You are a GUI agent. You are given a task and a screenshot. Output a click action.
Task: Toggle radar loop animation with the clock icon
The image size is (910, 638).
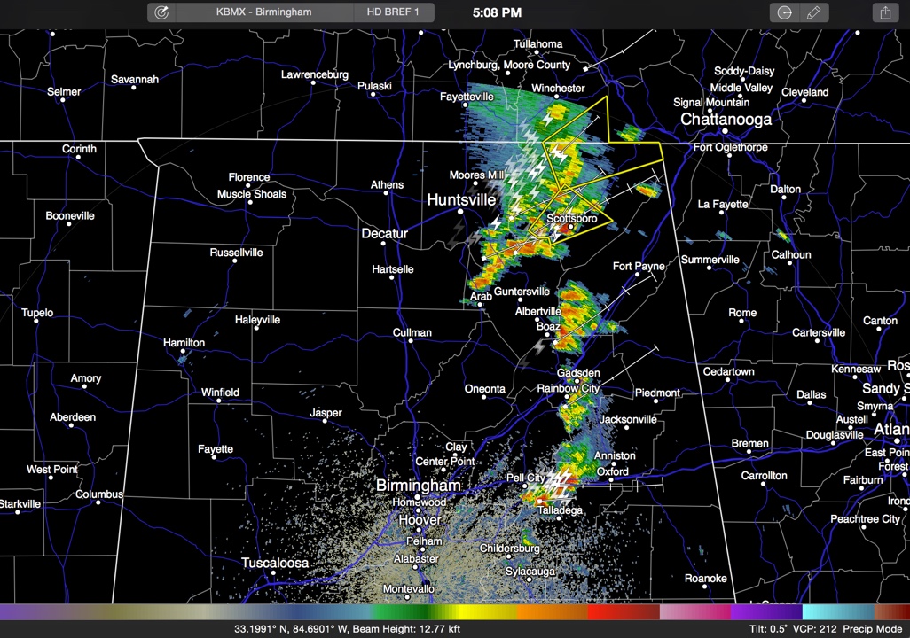(x=785, y=12)
